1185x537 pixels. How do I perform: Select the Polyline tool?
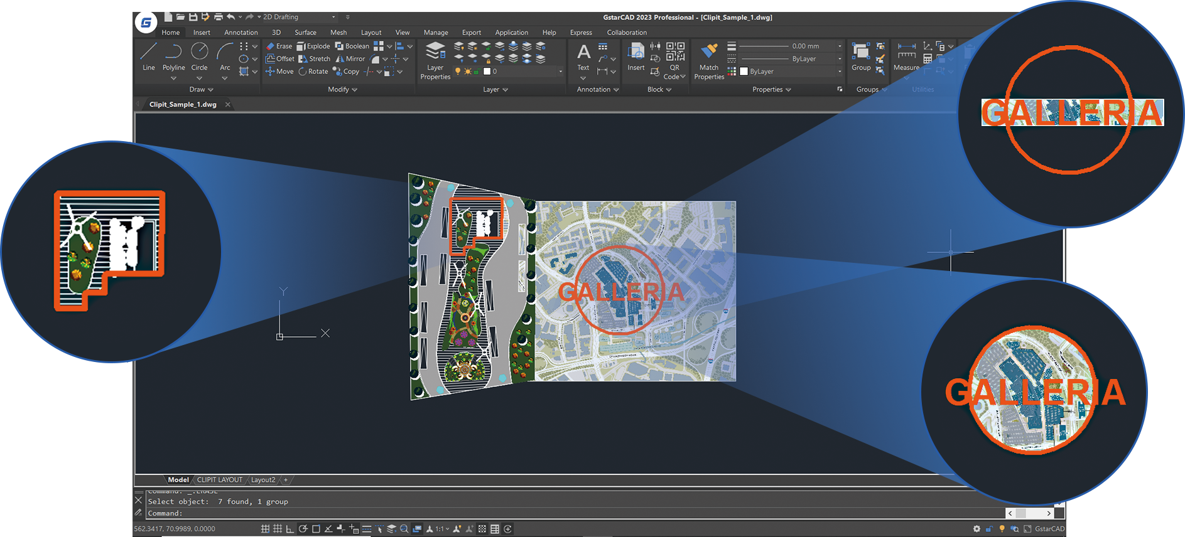click(173, 56)
